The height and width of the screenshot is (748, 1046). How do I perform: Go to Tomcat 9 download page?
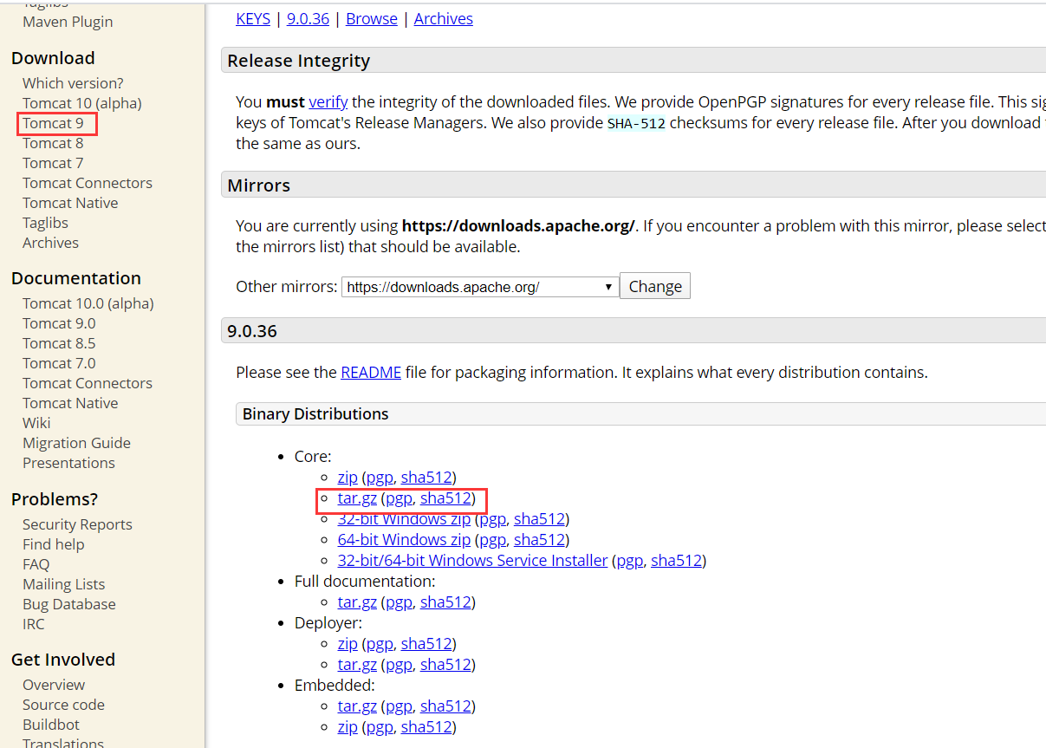(x=53, y=123)
